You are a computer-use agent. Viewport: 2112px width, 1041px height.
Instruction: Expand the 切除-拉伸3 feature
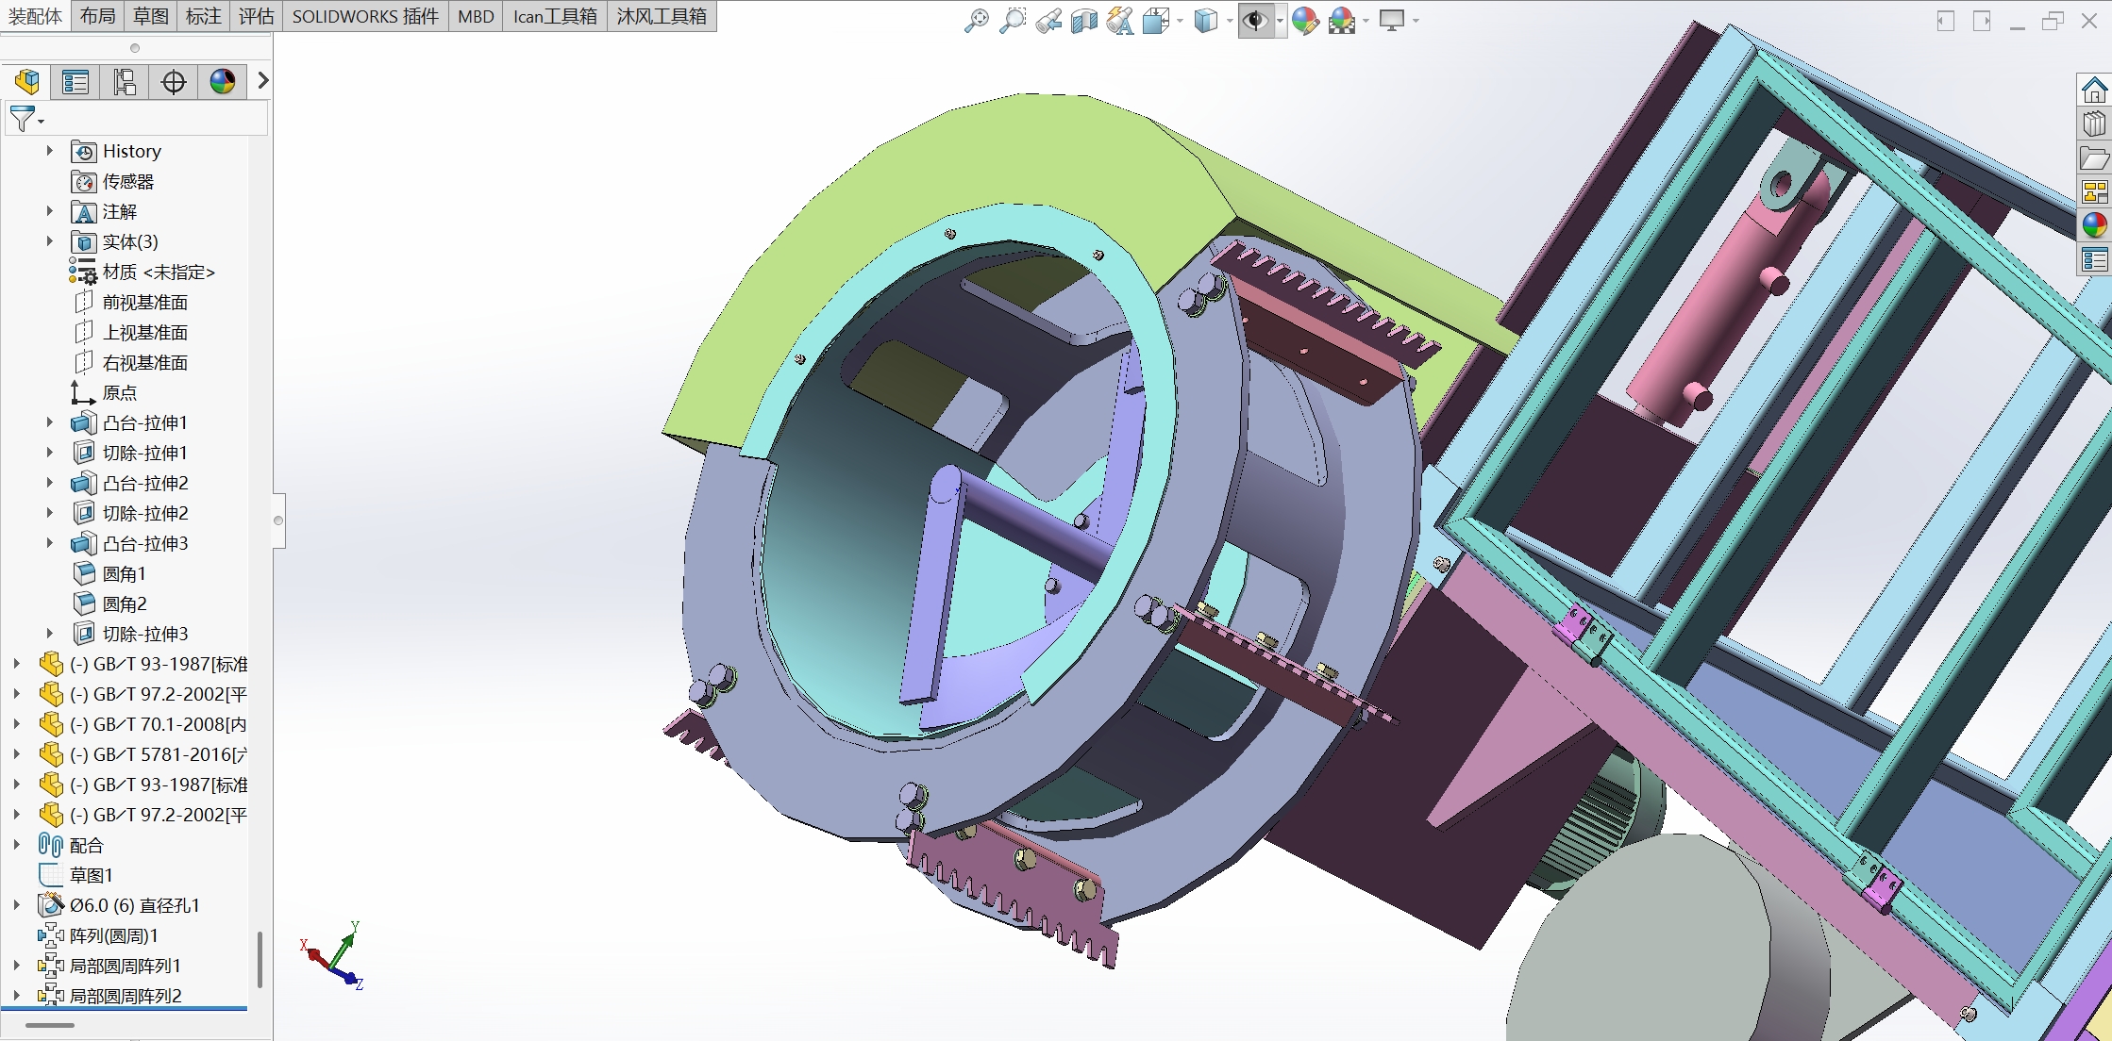click(x=49, y=634)
